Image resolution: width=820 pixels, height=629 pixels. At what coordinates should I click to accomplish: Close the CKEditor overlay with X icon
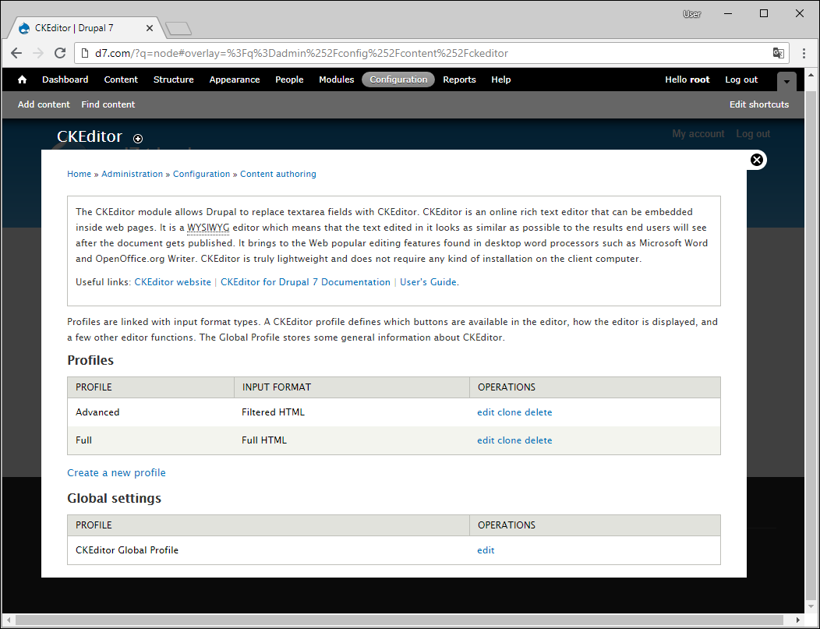pos(756,160)
